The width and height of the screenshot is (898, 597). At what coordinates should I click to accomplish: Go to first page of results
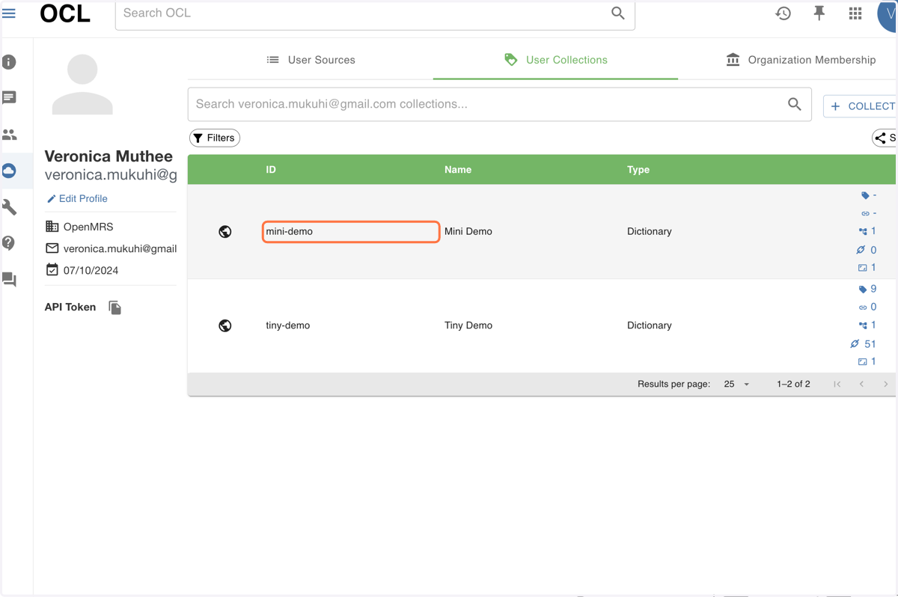[x=837, y=384]
